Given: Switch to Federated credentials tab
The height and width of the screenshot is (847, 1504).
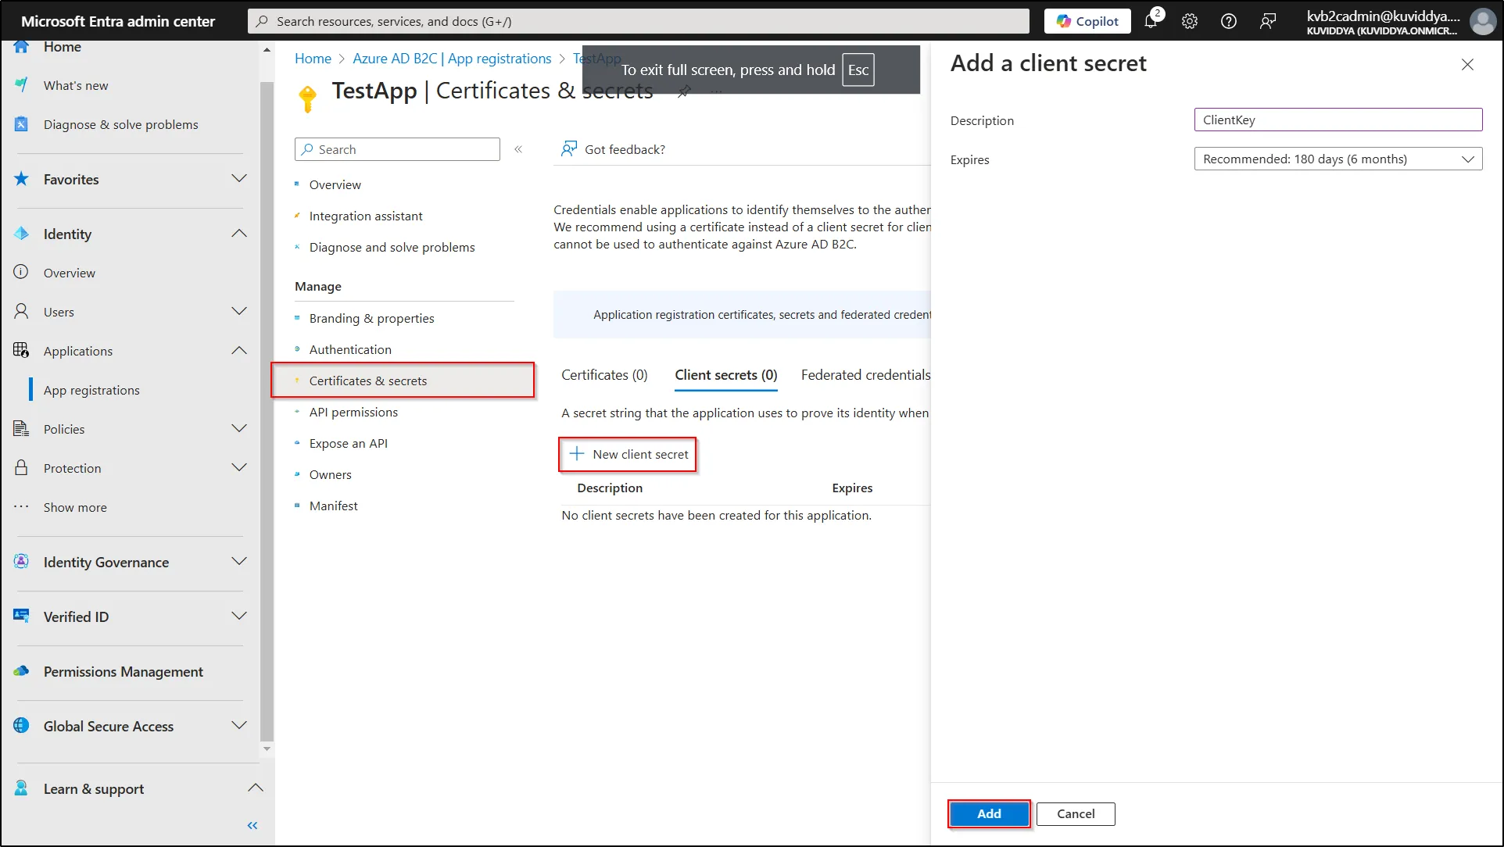Looking at the screenshot, I should pyautogui.click(x=865, y=375).
